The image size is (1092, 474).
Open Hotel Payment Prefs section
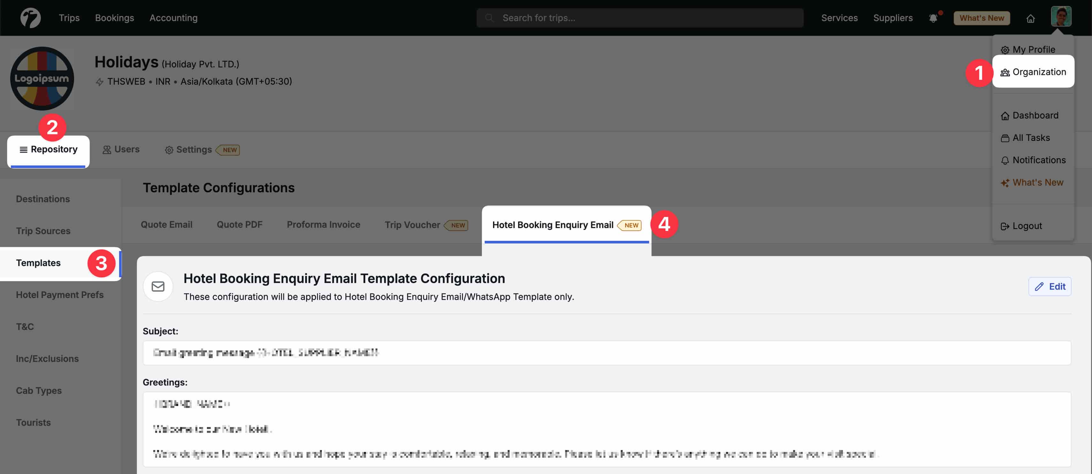pyautogui.click(x=60, y=295)
